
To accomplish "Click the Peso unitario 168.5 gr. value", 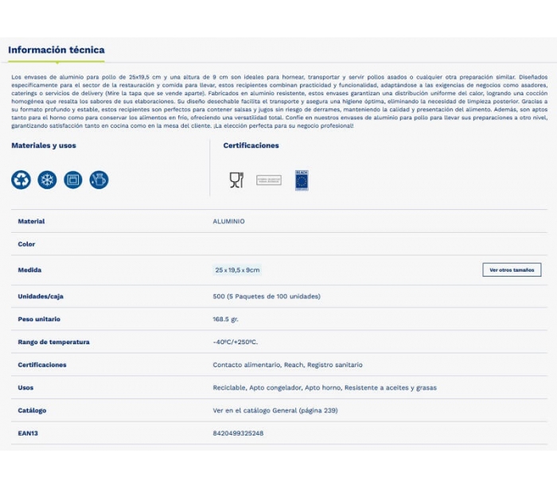I will pyautogui.click(x=226, y=320).
